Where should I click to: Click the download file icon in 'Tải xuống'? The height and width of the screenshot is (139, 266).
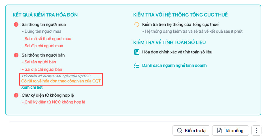click(219, 130)
